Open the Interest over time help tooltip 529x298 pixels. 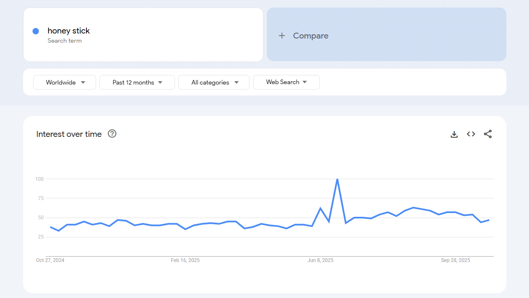coord(112,134)
